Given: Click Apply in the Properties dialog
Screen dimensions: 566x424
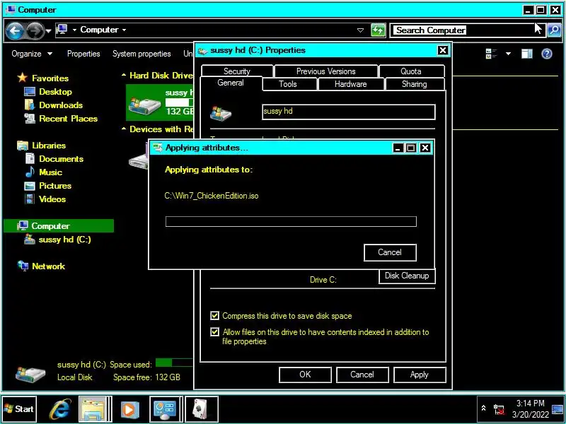Looking at the screenshot, I should coord(420,375).
